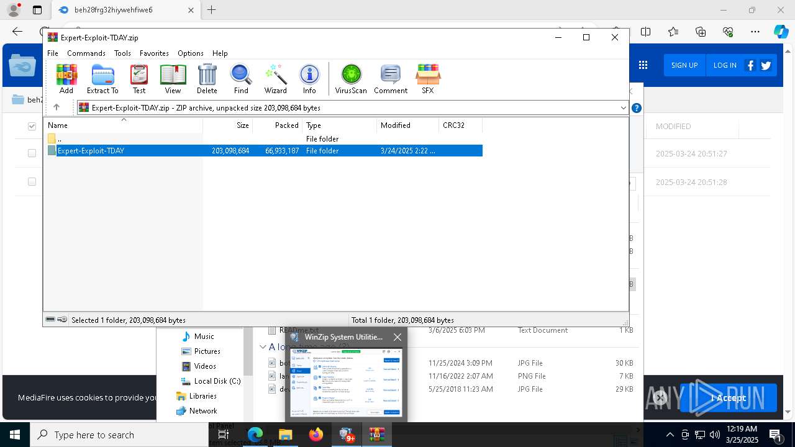Open the Favorites menu
The height and width of the screenshot is (447, 795).
154,53
